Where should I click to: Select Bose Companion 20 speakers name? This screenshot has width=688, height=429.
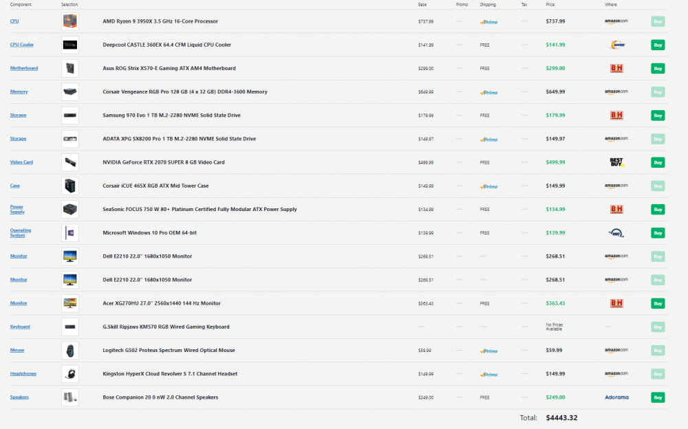[x=160, y=397]
